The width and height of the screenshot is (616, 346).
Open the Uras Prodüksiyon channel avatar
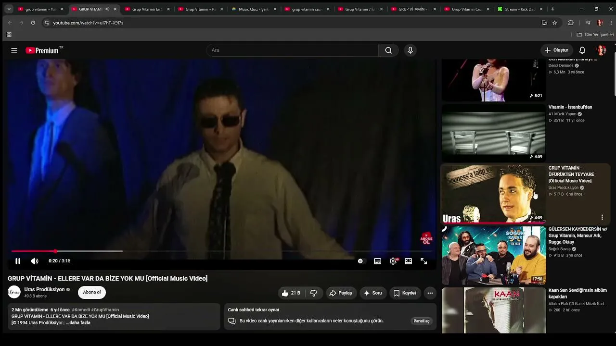pos(14,292)
